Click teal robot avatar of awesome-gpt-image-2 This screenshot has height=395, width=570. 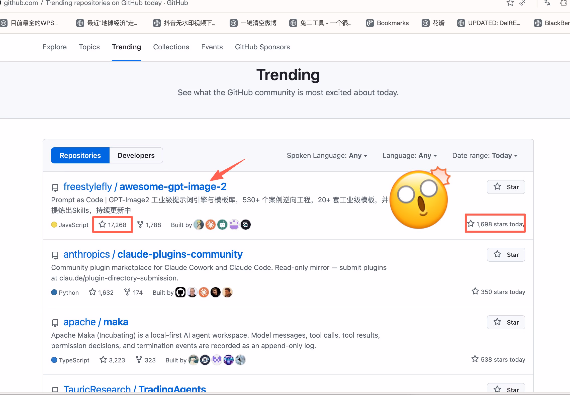pyautogui.click(x=222, y=225)
